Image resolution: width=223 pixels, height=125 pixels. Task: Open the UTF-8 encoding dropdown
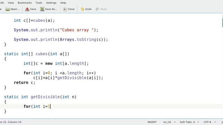pyautogui.click(x=210, y=122)
